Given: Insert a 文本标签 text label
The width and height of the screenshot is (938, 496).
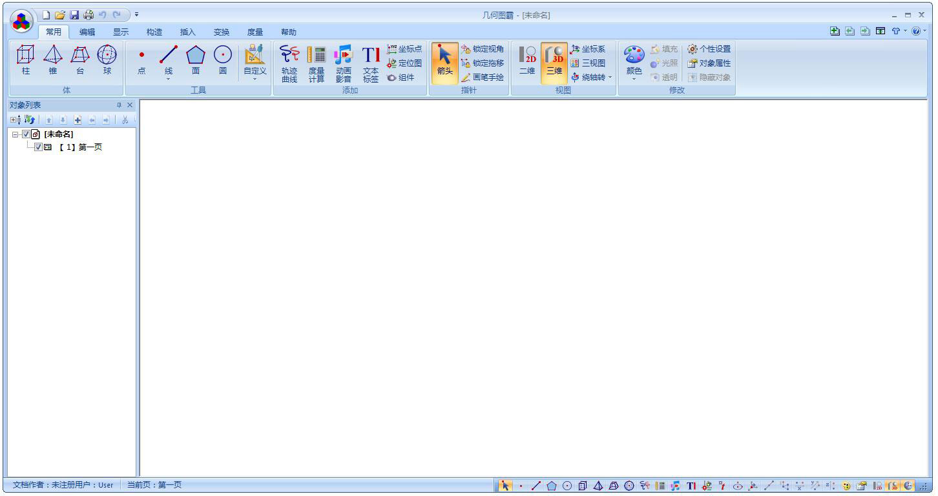Looking at the screenshot, I should click(x=371, y=63).
